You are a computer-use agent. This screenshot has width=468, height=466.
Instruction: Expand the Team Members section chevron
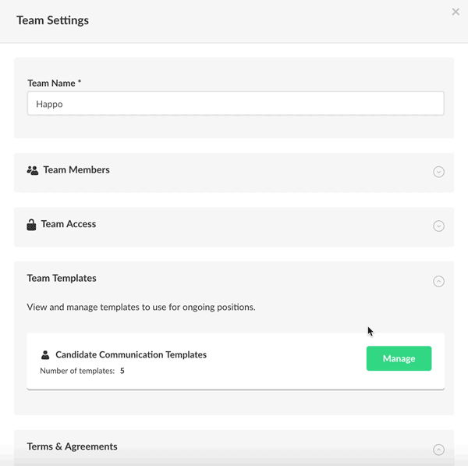(438, 172)
